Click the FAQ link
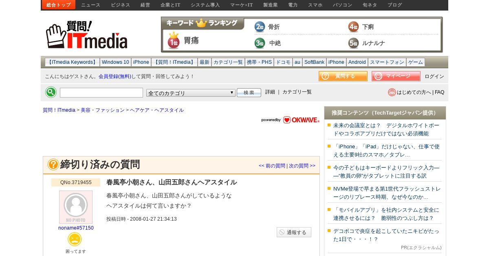This screenshot has width=489, height=256. 439,92
